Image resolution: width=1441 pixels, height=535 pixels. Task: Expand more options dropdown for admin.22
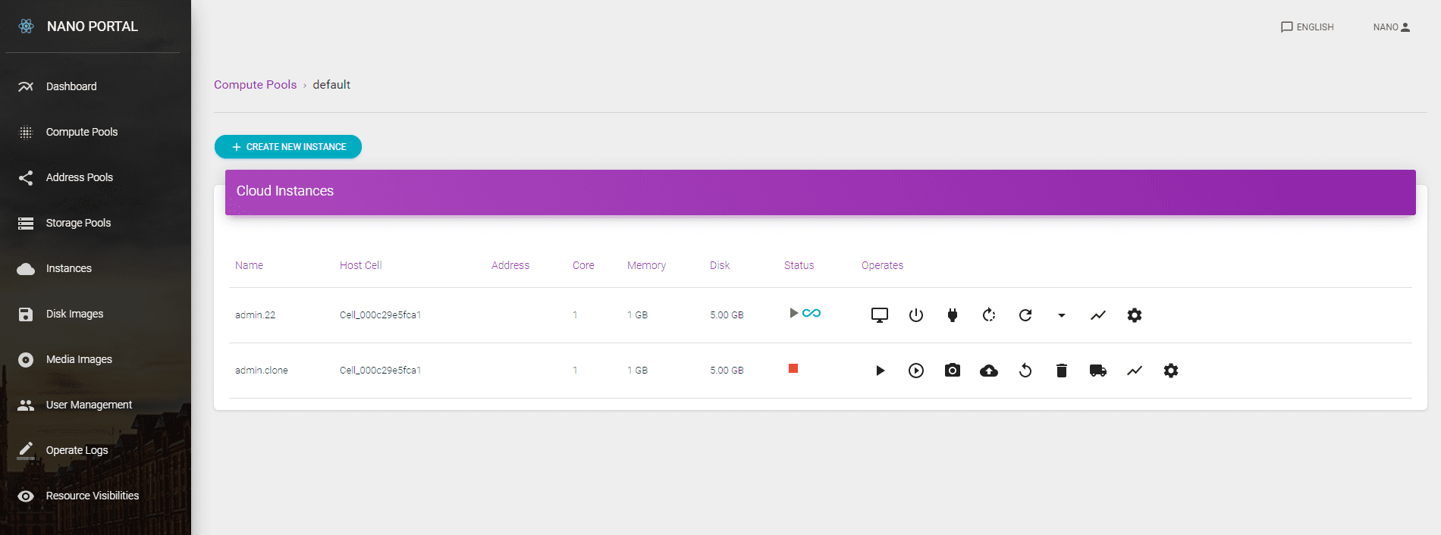[1061, 315]
